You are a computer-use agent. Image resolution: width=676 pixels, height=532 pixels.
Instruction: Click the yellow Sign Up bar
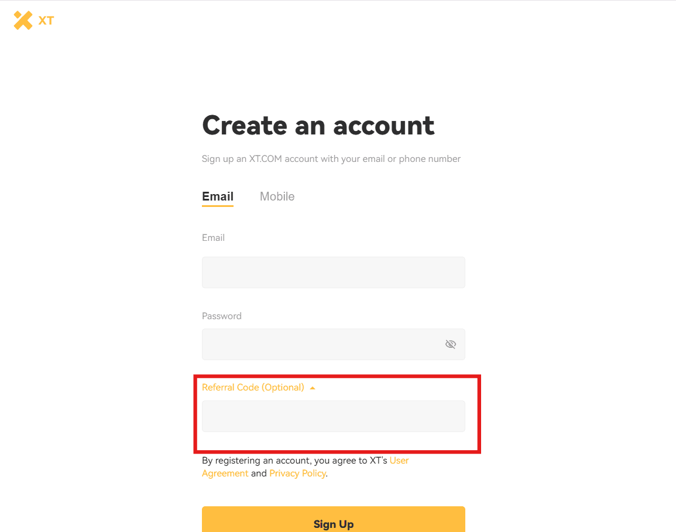point(333,522)
